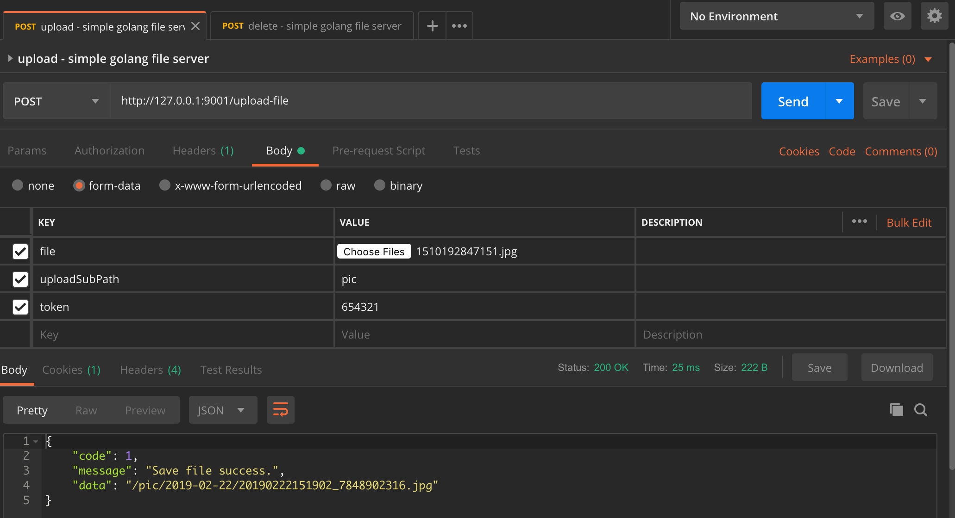Click the request URL field
Screen dimensions: 955x518
point(431,101)
